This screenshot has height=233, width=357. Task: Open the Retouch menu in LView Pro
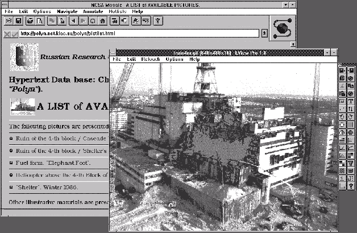[151, 59]
